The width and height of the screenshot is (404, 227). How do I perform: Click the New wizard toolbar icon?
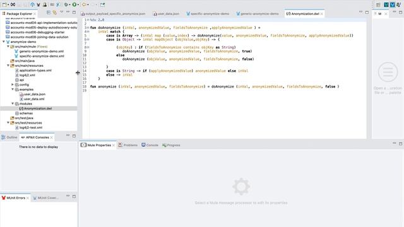[x=4, y=4]
